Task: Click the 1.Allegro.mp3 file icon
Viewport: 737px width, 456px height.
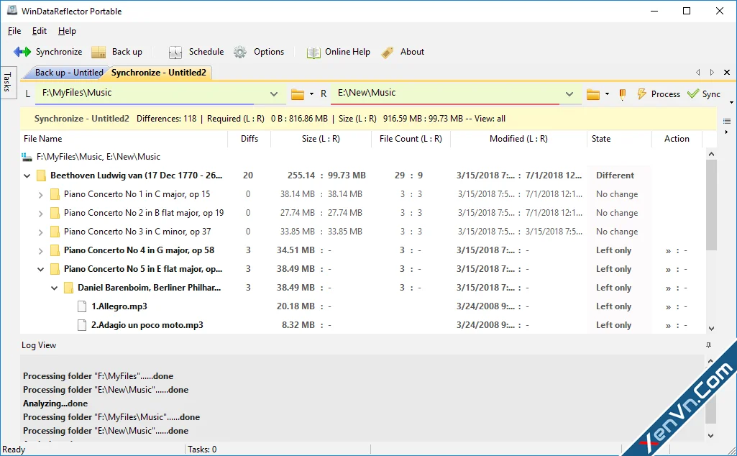Action: (82, 306)
